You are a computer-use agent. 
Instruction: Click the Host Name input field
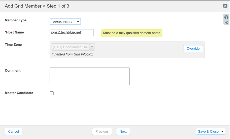click(72, 33)
